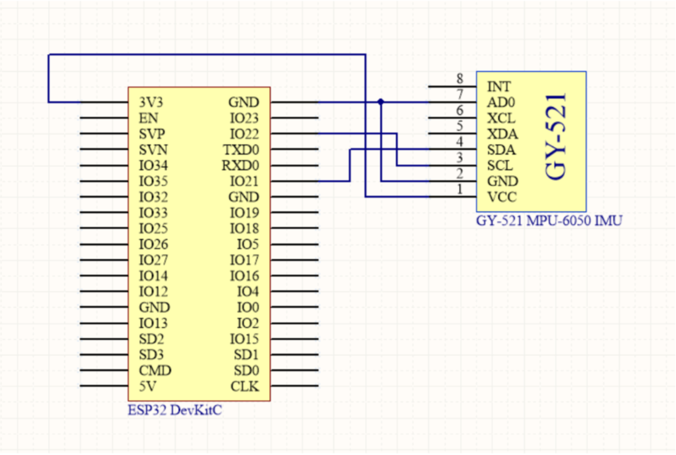676x455 pixels.
Task: Click the ESP32 GND label opposite 3V3
Action: [243, 102]
